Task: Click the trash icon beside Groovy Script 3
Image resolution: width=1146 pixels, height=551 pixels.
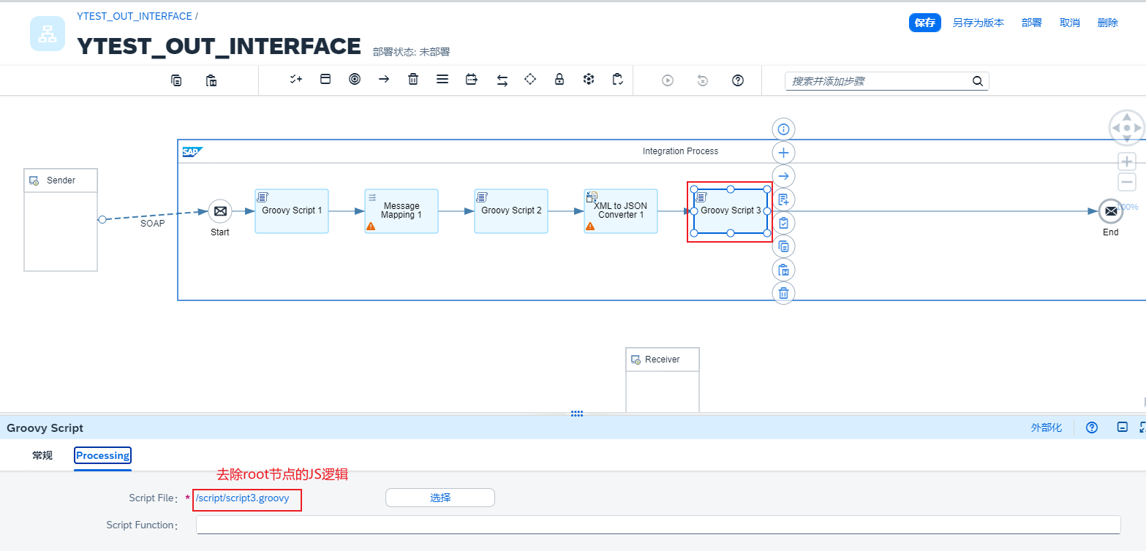Action: click(783, 293)
